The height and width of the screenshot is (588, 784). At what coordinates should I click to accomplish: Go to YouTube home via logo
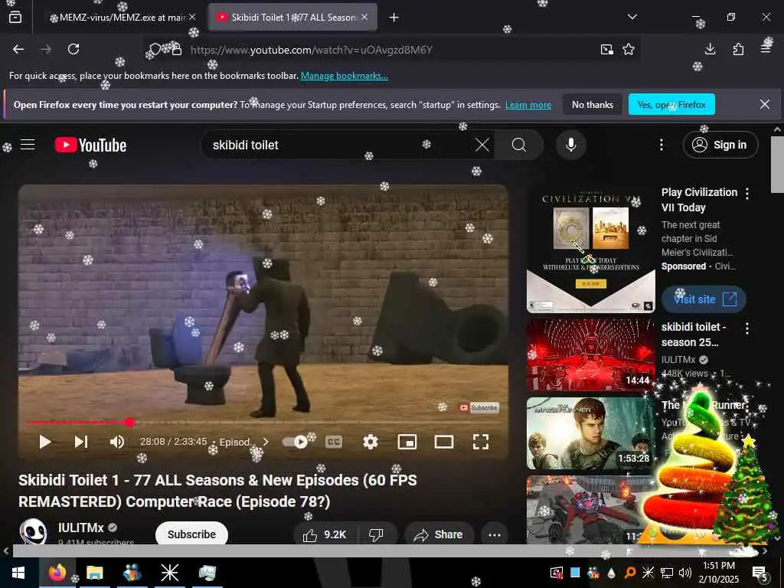tap(90, 145)
